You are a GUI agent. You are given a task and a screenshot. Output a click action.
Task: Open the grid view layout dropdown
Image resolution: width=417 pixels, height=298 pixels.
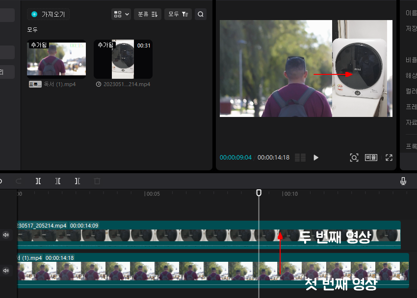click(121, 14)
